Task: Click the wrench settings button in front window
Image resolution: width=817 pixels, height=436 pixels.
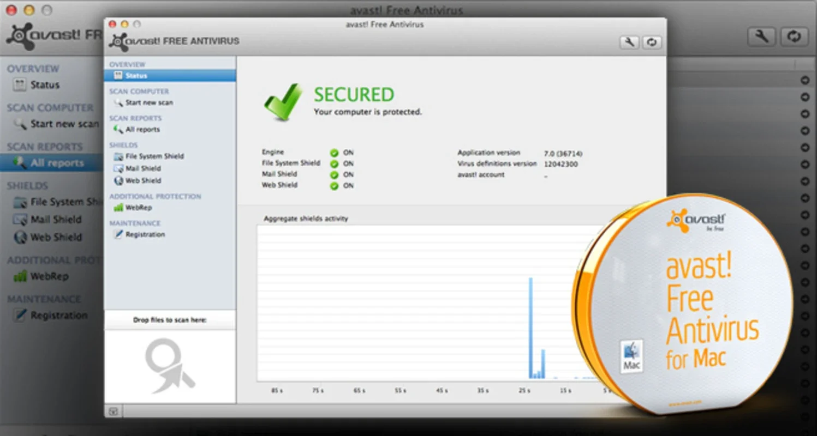Action: click(x=629, y=42)
